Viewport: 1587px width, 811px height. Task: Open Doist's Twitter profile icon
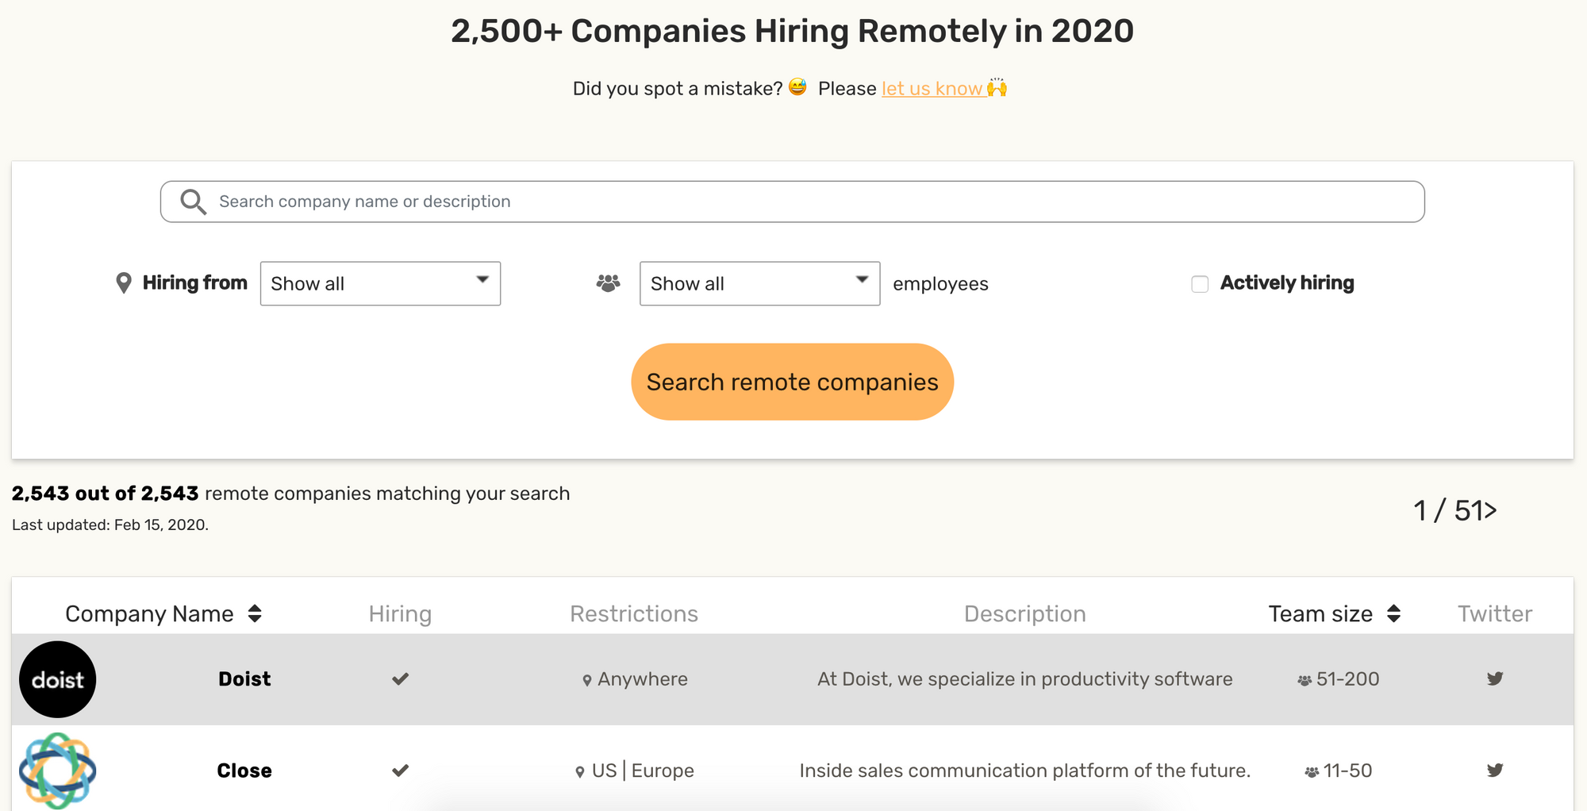1494,678
